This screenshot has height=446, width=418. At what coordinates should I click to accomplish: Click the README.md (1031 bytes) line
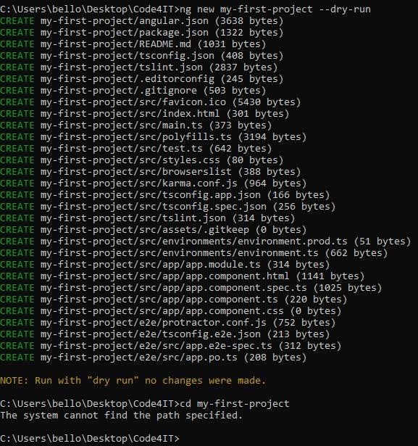click(133, 44)
